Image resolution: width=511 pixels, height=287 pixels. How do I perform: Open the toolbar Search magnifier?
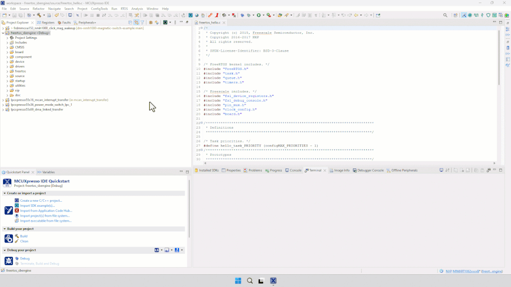[445, 15]
